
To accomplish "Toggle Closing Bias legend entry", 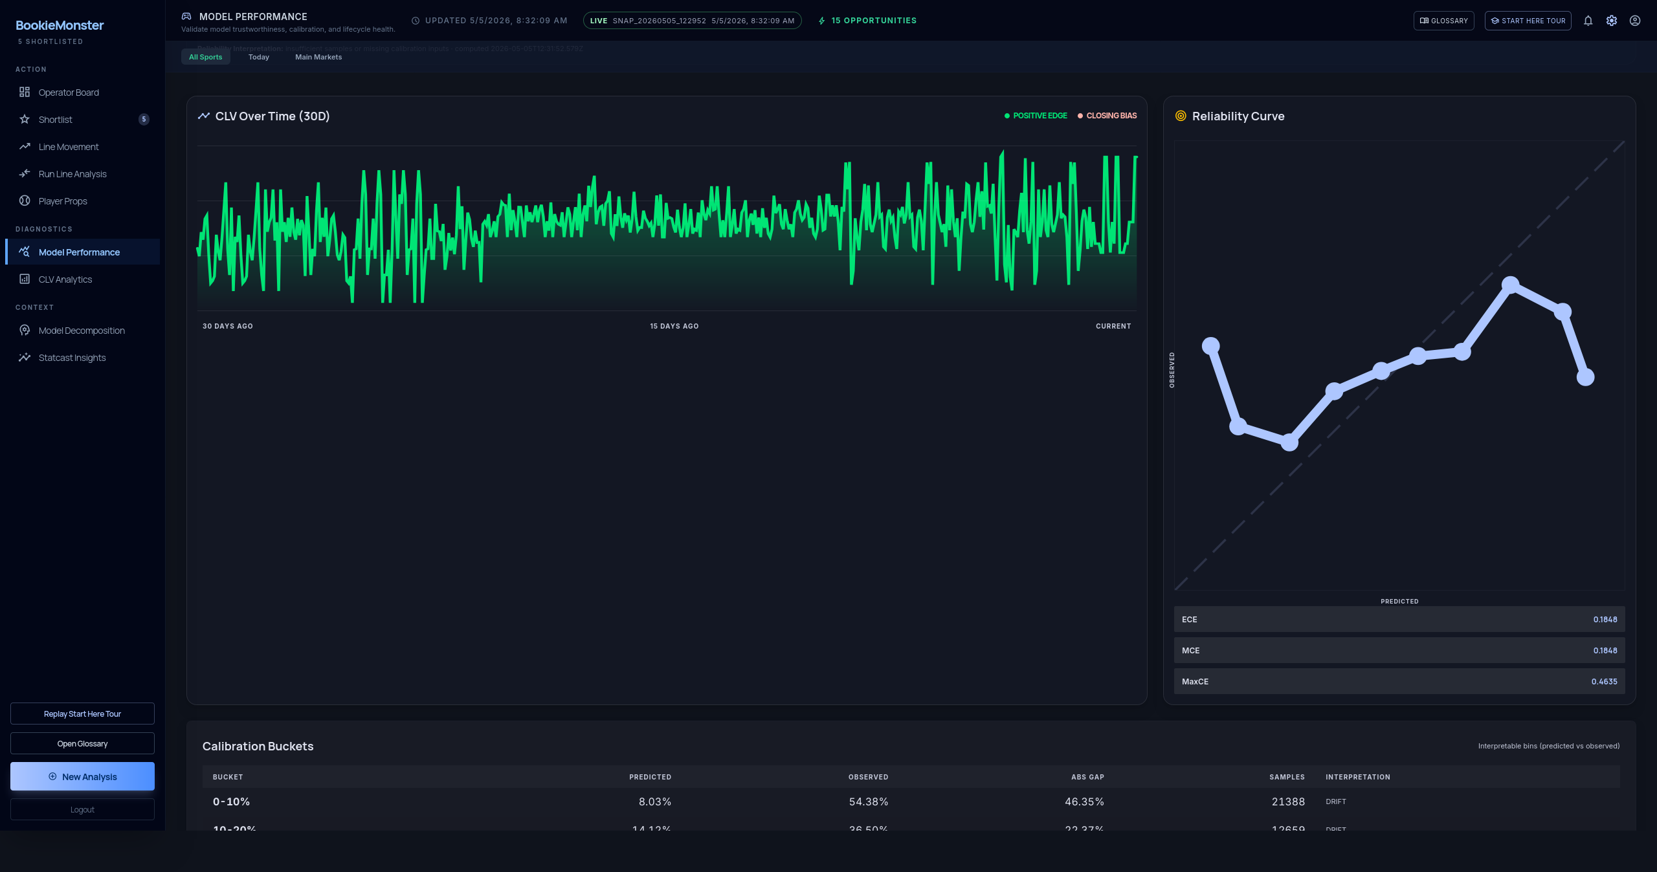I will (1107, 116).
